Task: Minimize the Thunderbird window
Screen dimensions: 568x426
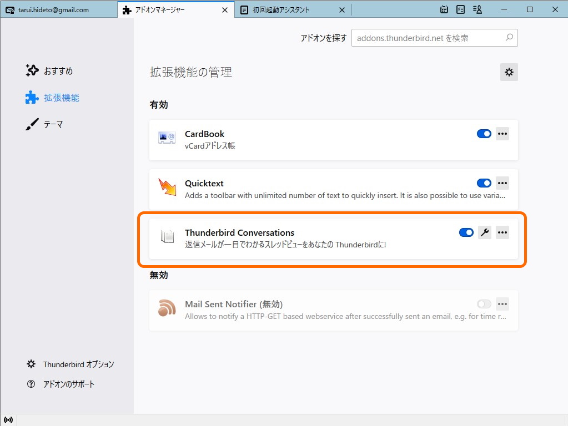Action: pyautogui.click(x=504, y=9)
